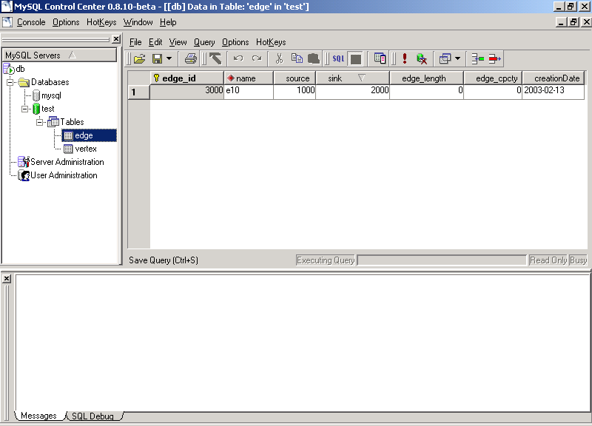The width and height of the screenshot is (592, 426).
Task: Click the Tables item in the tree
Action: [x=66, y=122]
